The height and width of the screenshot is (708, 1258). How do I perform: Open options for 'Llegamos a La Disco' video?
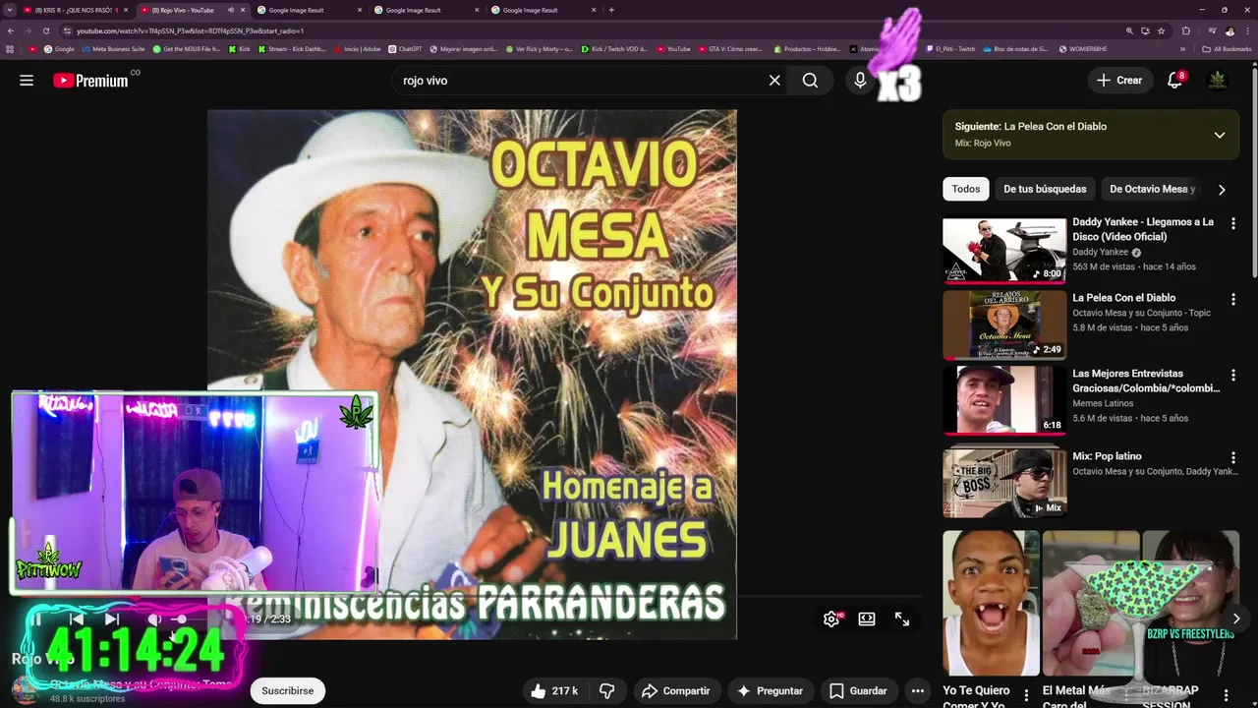[x=1233, y=224]
